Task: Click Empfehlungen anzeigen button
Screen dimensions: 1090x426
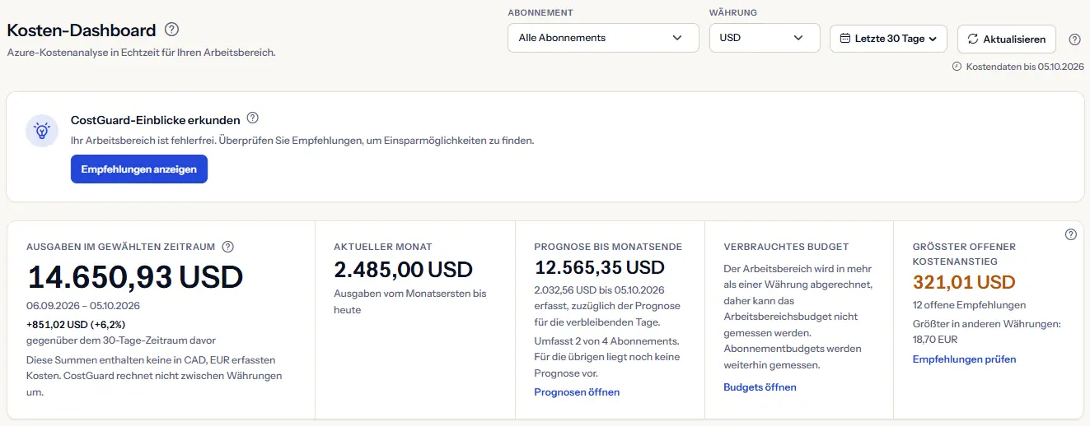Action: 139,169
